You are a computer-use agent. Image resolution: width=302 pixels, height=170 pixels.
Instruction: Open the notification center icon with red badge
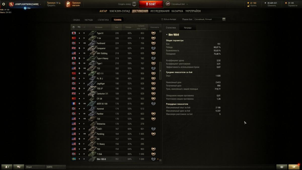click(x=294, y=167)
